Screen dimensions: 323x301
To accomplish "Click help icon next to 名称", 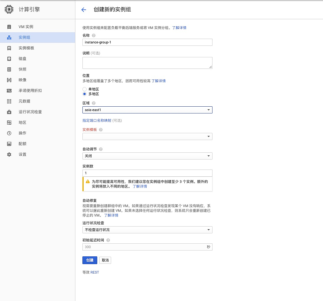I will click(94, 35).
